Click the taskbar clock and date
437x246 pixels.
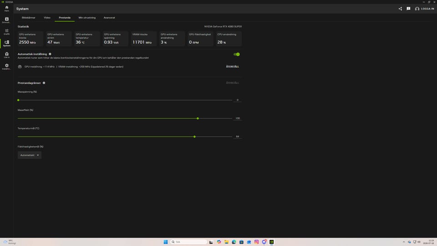429,242
